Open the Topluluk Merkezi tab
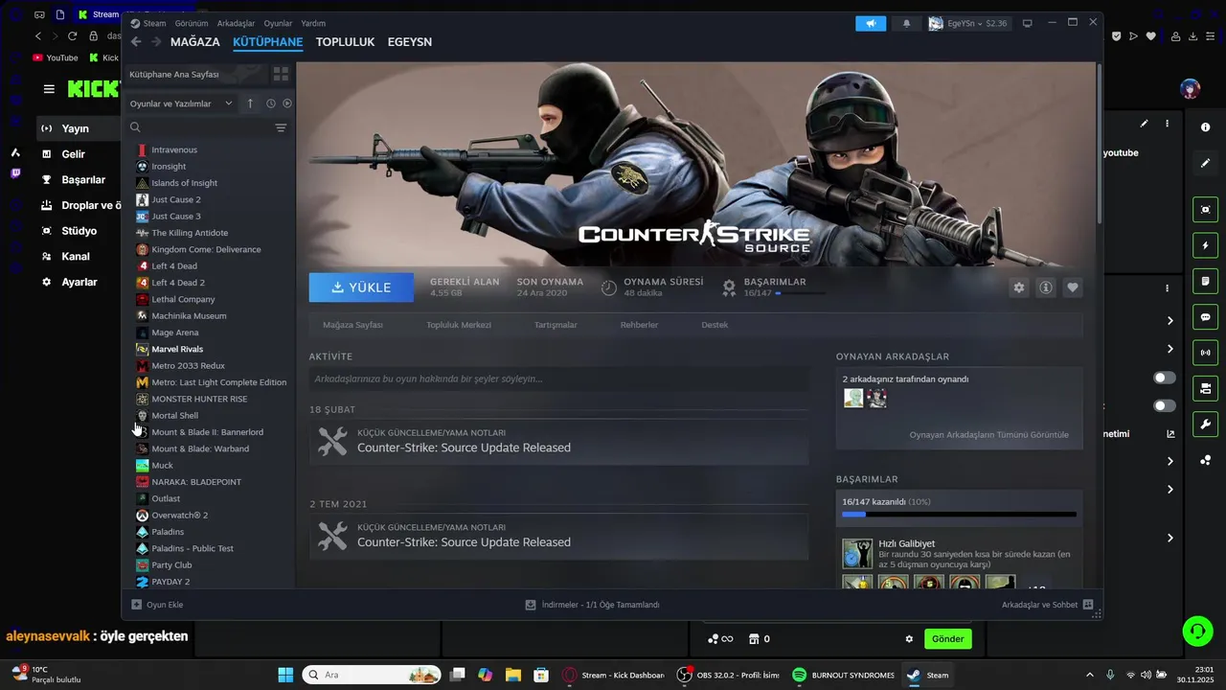 click(x=459, y=325)
